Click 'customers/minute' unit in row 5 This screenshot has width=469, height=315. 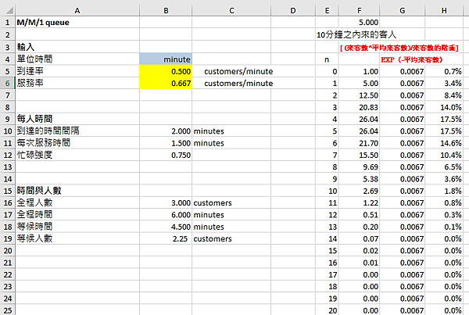coord(238,71)
